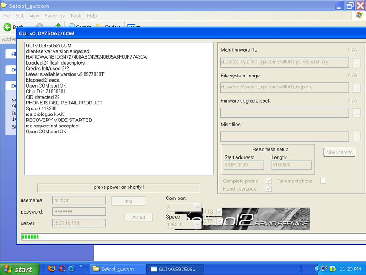Browse for main firmware file
Screen dimensions: 366x275
point(356,63)
